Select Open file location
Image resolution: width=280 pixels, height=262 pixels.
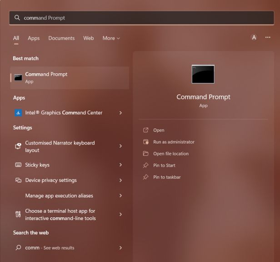[x=171, y=154]
